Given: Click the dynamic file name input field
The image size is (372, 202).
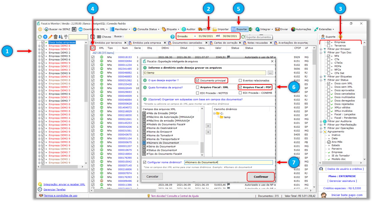Looking at the screenshot, I should click(228, 162).
